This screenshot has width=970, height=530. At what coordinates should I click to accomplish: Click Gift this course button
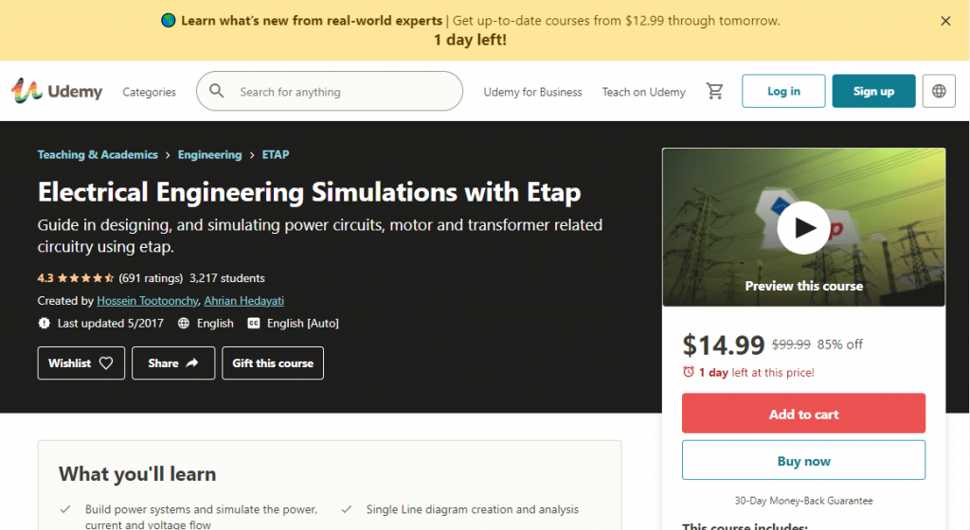(x=273, y=363)
